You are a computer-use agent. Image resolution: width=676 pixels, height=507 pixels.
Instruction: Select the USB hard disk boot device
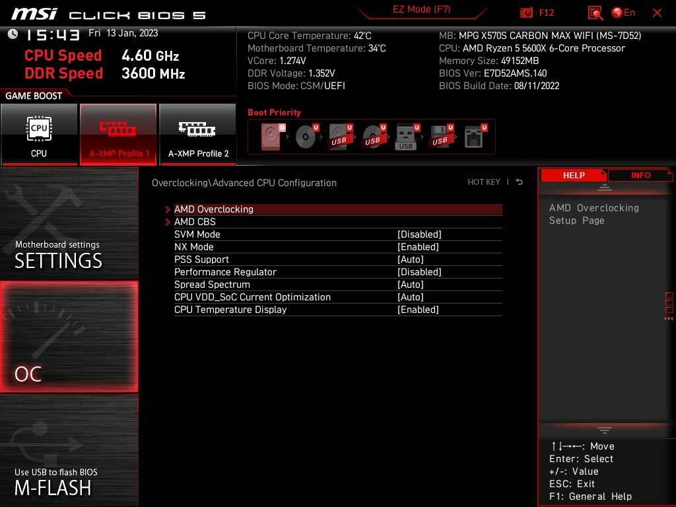click(x=341, y=137)
